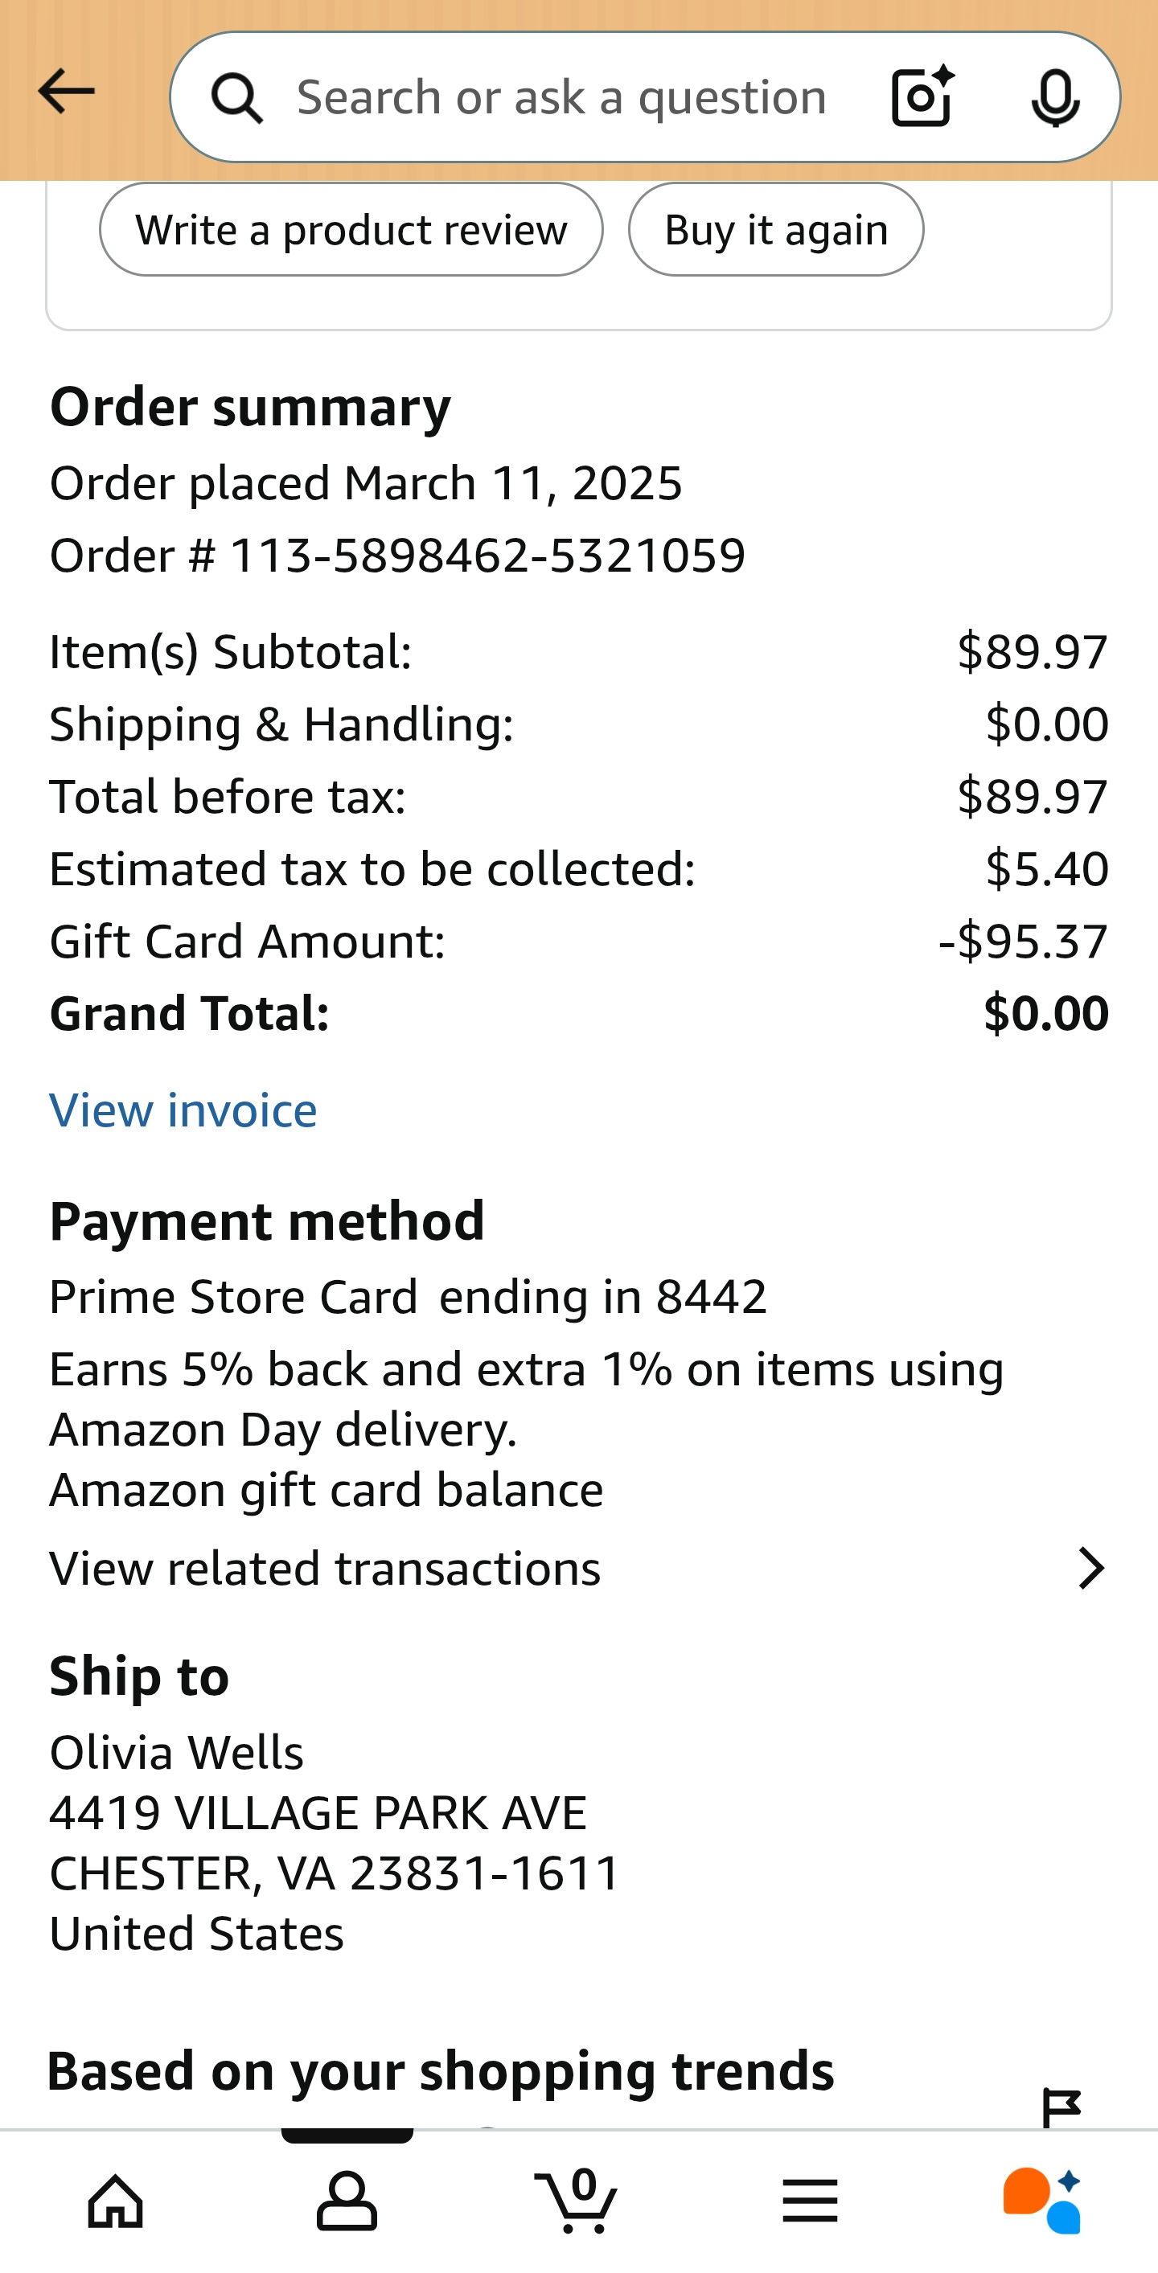Open the hamburger menu tab
The image size is (1158, 2273).
click(809, 2201)
